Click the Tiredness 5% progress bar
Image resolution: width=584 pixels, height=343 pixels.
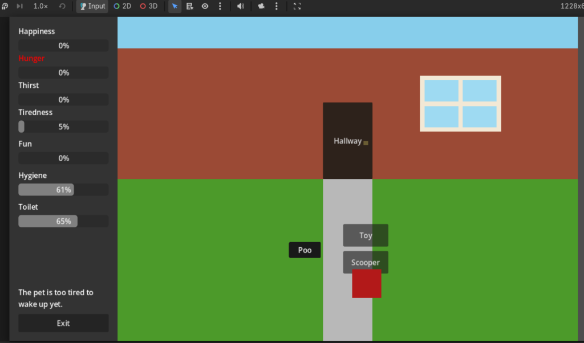(63, 127)
